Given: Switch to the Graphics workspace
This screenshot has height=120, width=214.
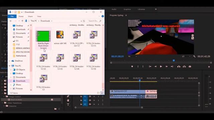Looking at the screenshot, I should coord(127,9).
